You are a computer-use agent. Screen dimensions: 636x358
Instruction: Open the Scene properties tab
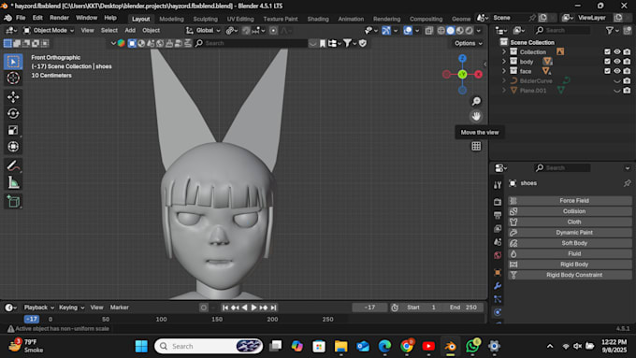click(x=498, y=242)
